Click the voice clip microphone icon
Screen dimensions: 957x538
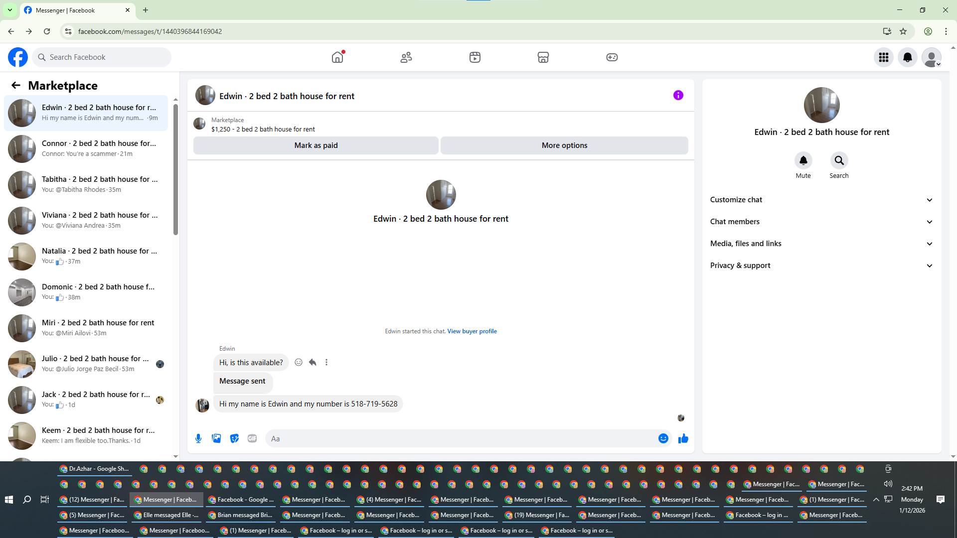[198, 438]
